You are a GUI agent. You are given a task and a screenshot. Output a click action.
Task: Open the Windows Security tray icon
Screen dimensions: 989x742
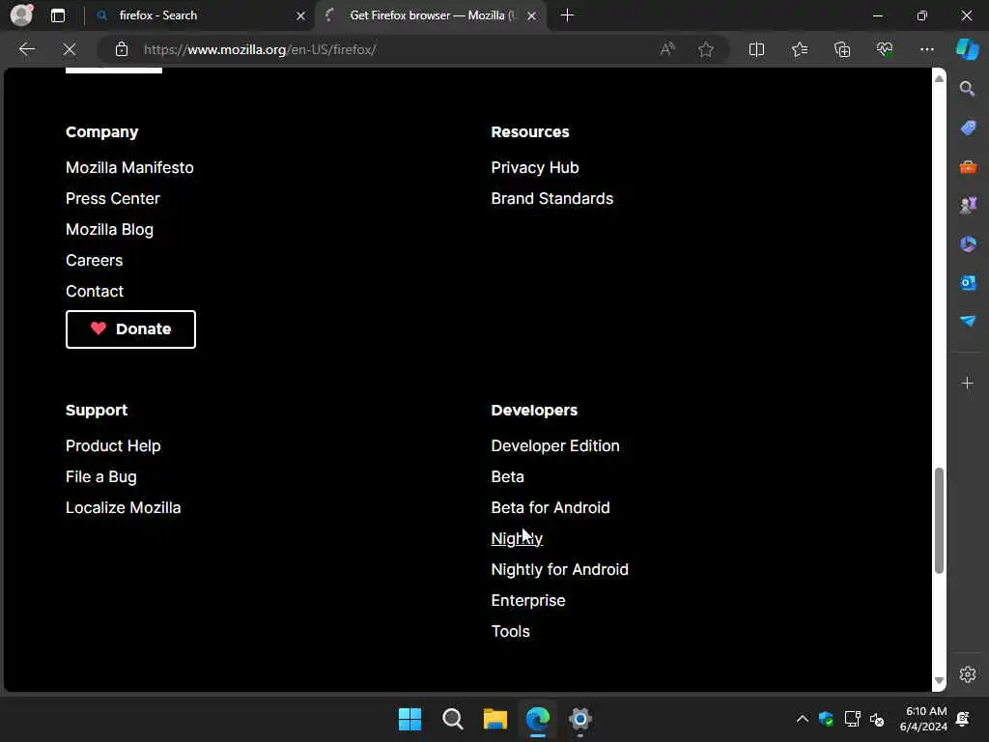[827, 719]
